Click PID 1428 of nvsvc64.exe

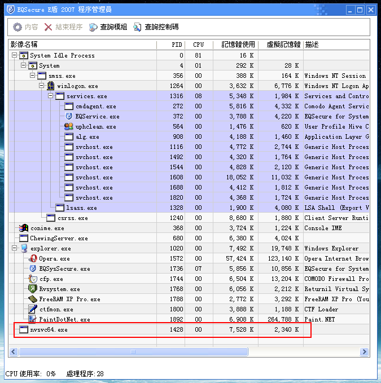click(177, 329)
